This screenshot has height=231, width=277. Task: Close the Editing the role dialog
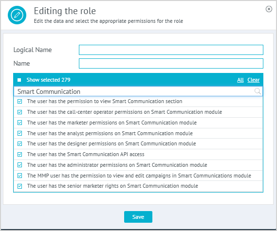pos(269,9)
